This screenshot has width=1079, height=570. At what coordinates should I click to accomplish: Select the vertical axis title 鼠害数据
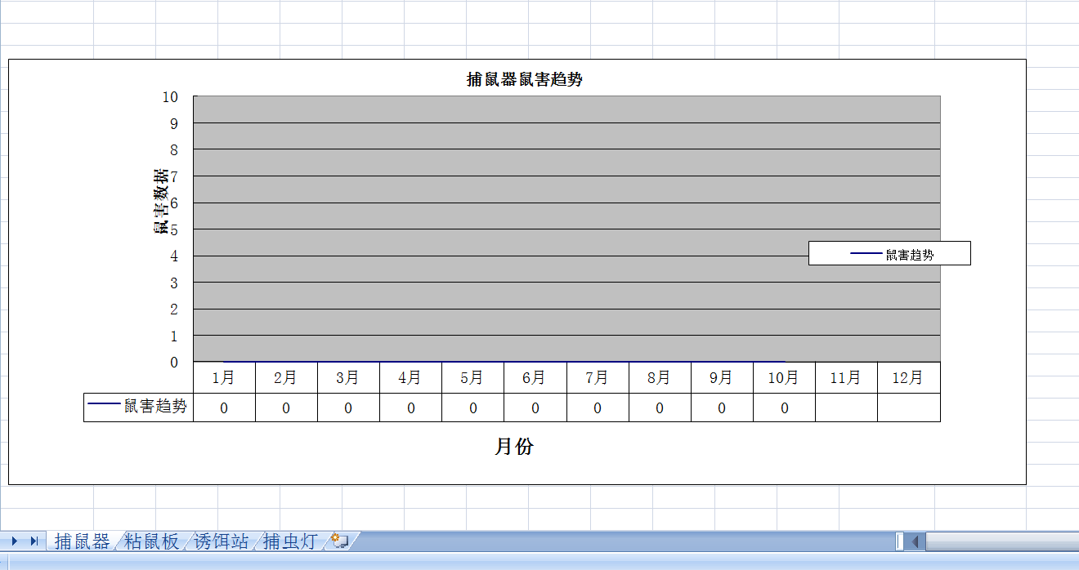coord(161,201)
